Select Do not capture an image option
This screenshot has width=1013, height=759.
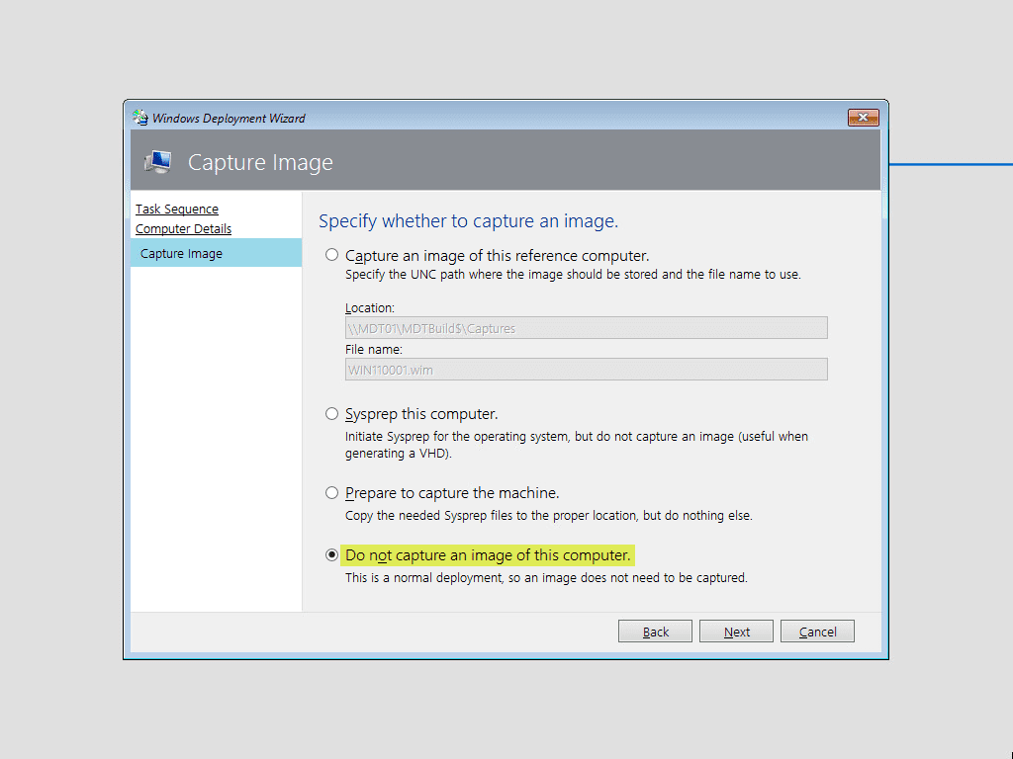point(331,555)
